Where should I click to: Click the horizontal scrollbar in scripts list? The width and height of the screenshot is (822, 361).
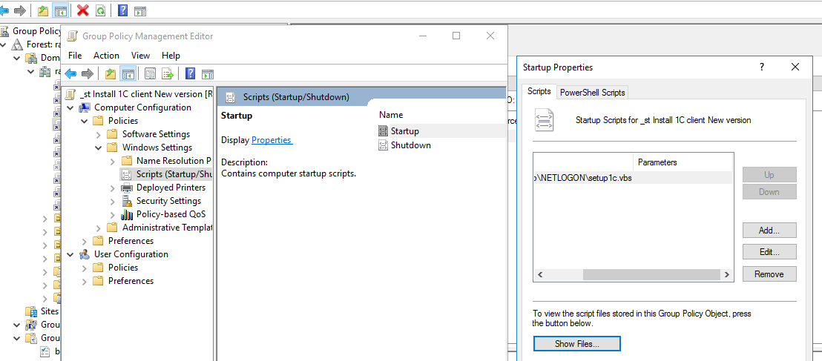pos(632,274)
